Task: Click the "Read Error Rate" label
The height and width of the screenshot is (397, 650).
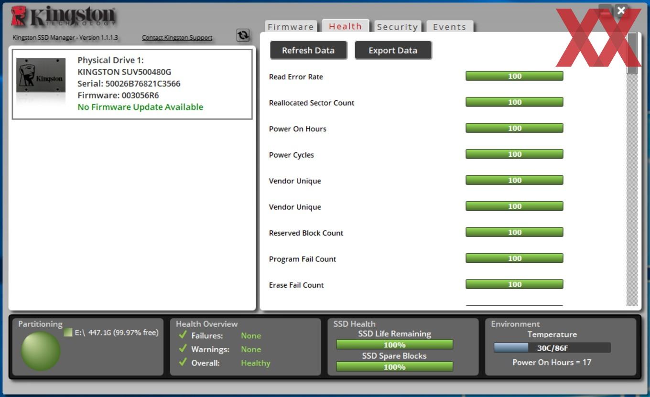Action: (x=296, y=76)
